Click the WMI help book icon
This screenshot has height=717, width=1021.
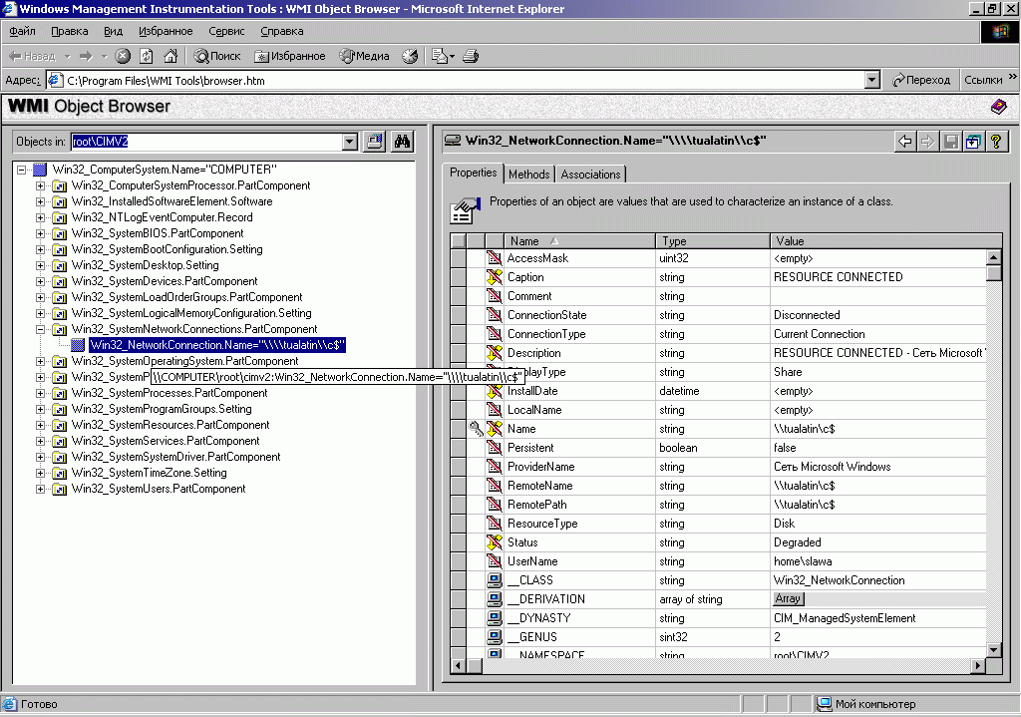[x=998, y=106]
